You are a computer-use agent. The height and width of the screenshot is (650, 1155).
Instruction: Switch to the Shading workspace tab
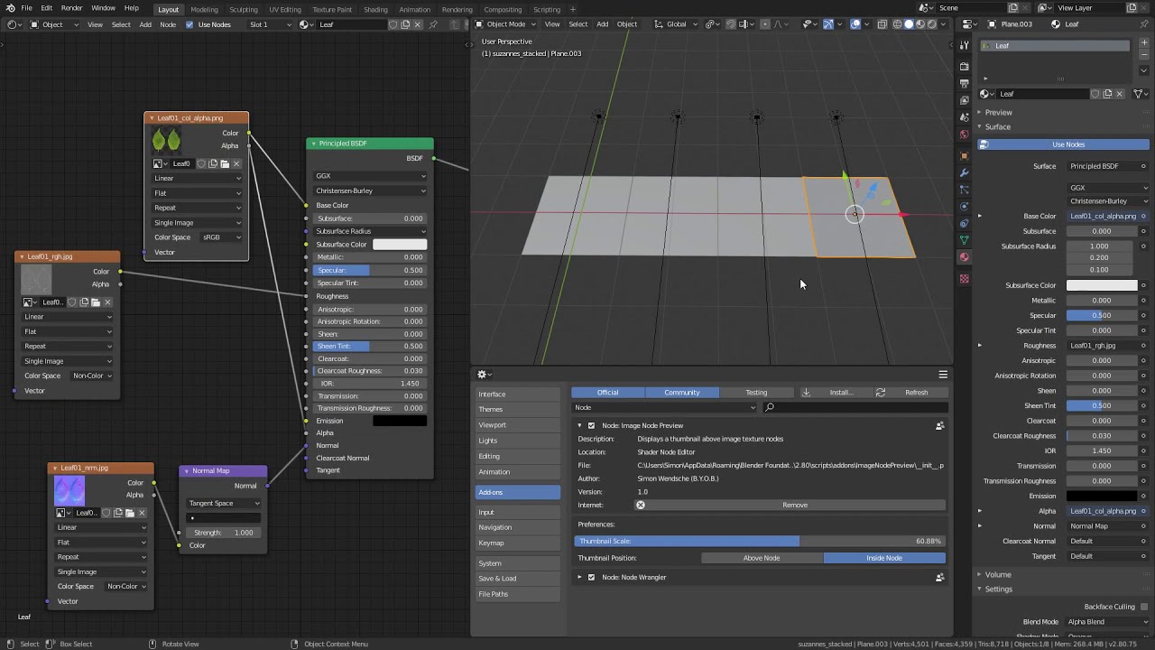(375, 9)
